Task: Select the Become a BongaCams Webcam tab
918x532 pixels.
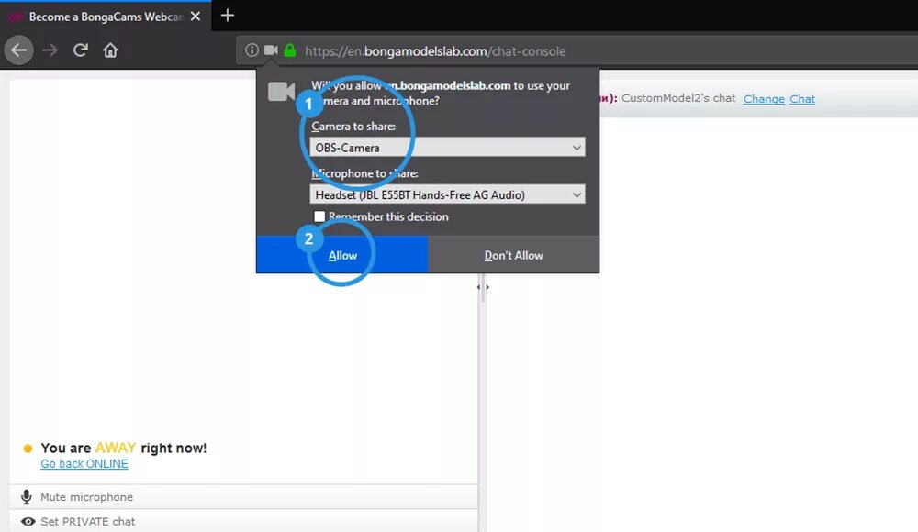Action: [106, 17]
